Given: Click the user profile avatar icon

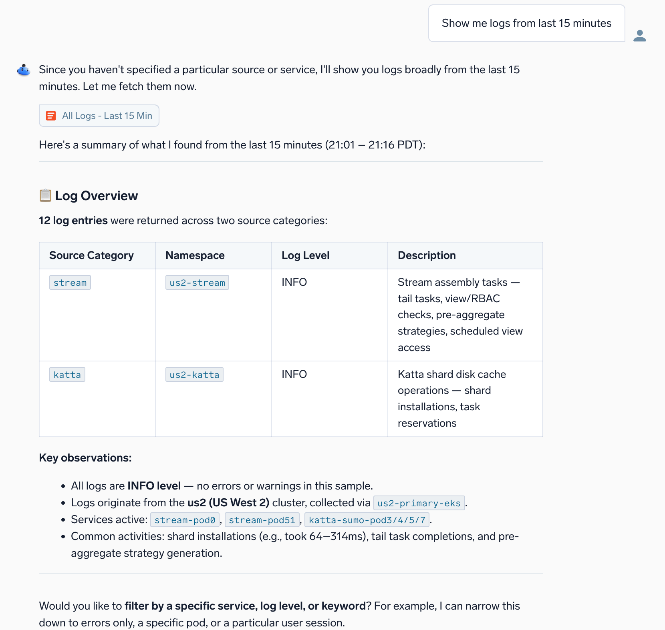Looking at the screenshot, I should click(639, 36).
